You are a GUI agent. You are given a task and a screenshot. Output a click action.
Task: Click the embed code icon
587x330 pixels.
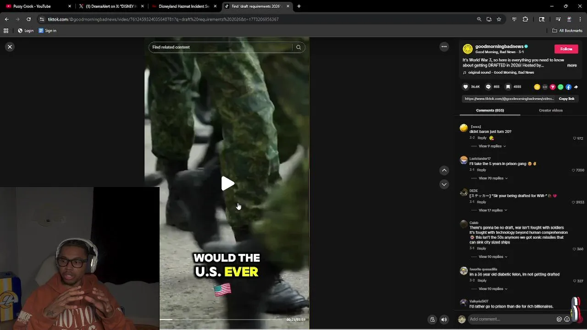pos(545,87)
